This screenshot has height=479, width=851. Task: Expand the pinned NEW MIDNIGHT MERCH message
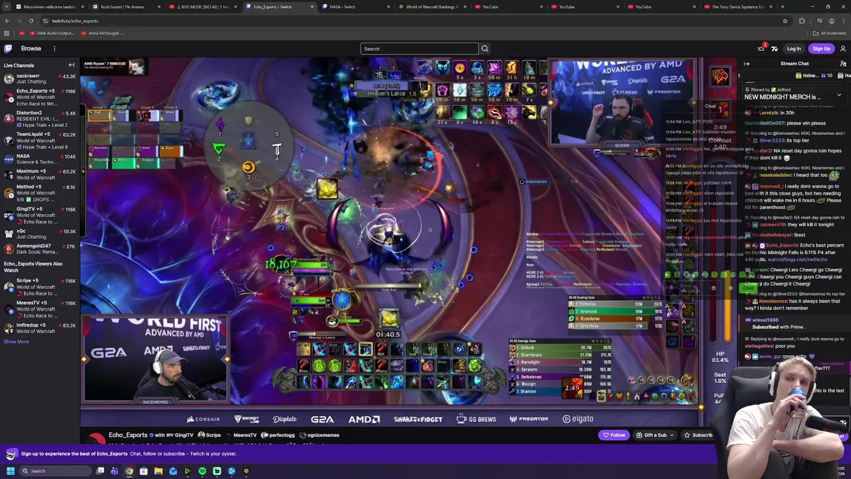(x=838, y=95)
